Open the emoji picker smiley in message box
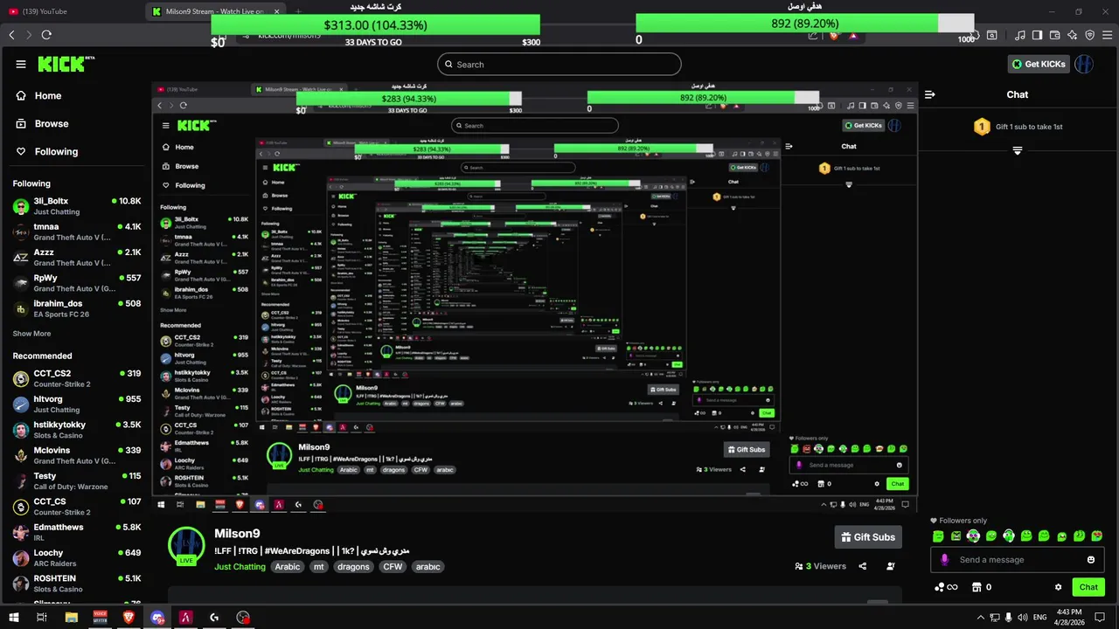This screenshot has height=629, width=1119. tap(1091, 560)
